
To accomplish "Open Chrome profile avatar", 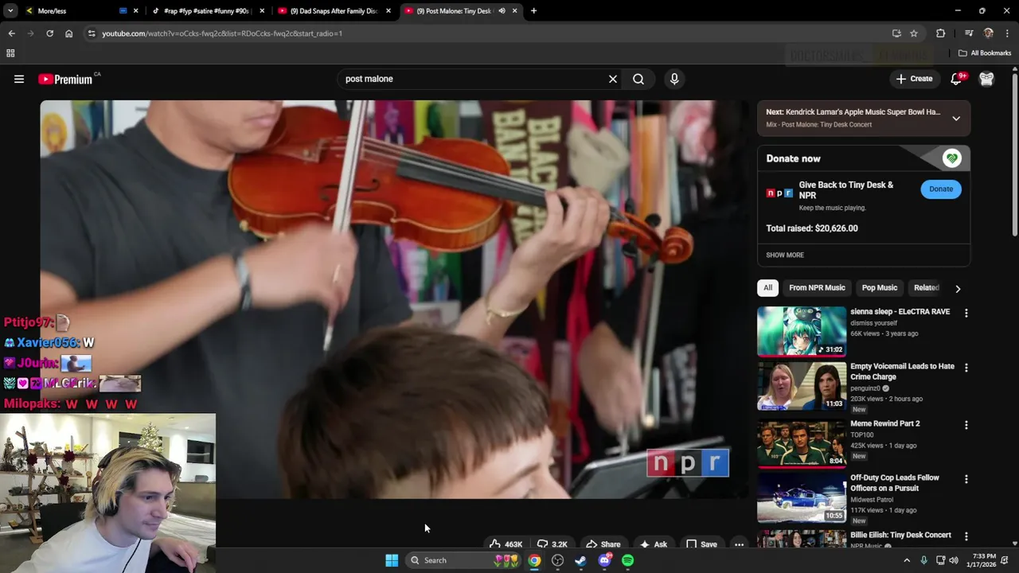I will coord(989,33).
